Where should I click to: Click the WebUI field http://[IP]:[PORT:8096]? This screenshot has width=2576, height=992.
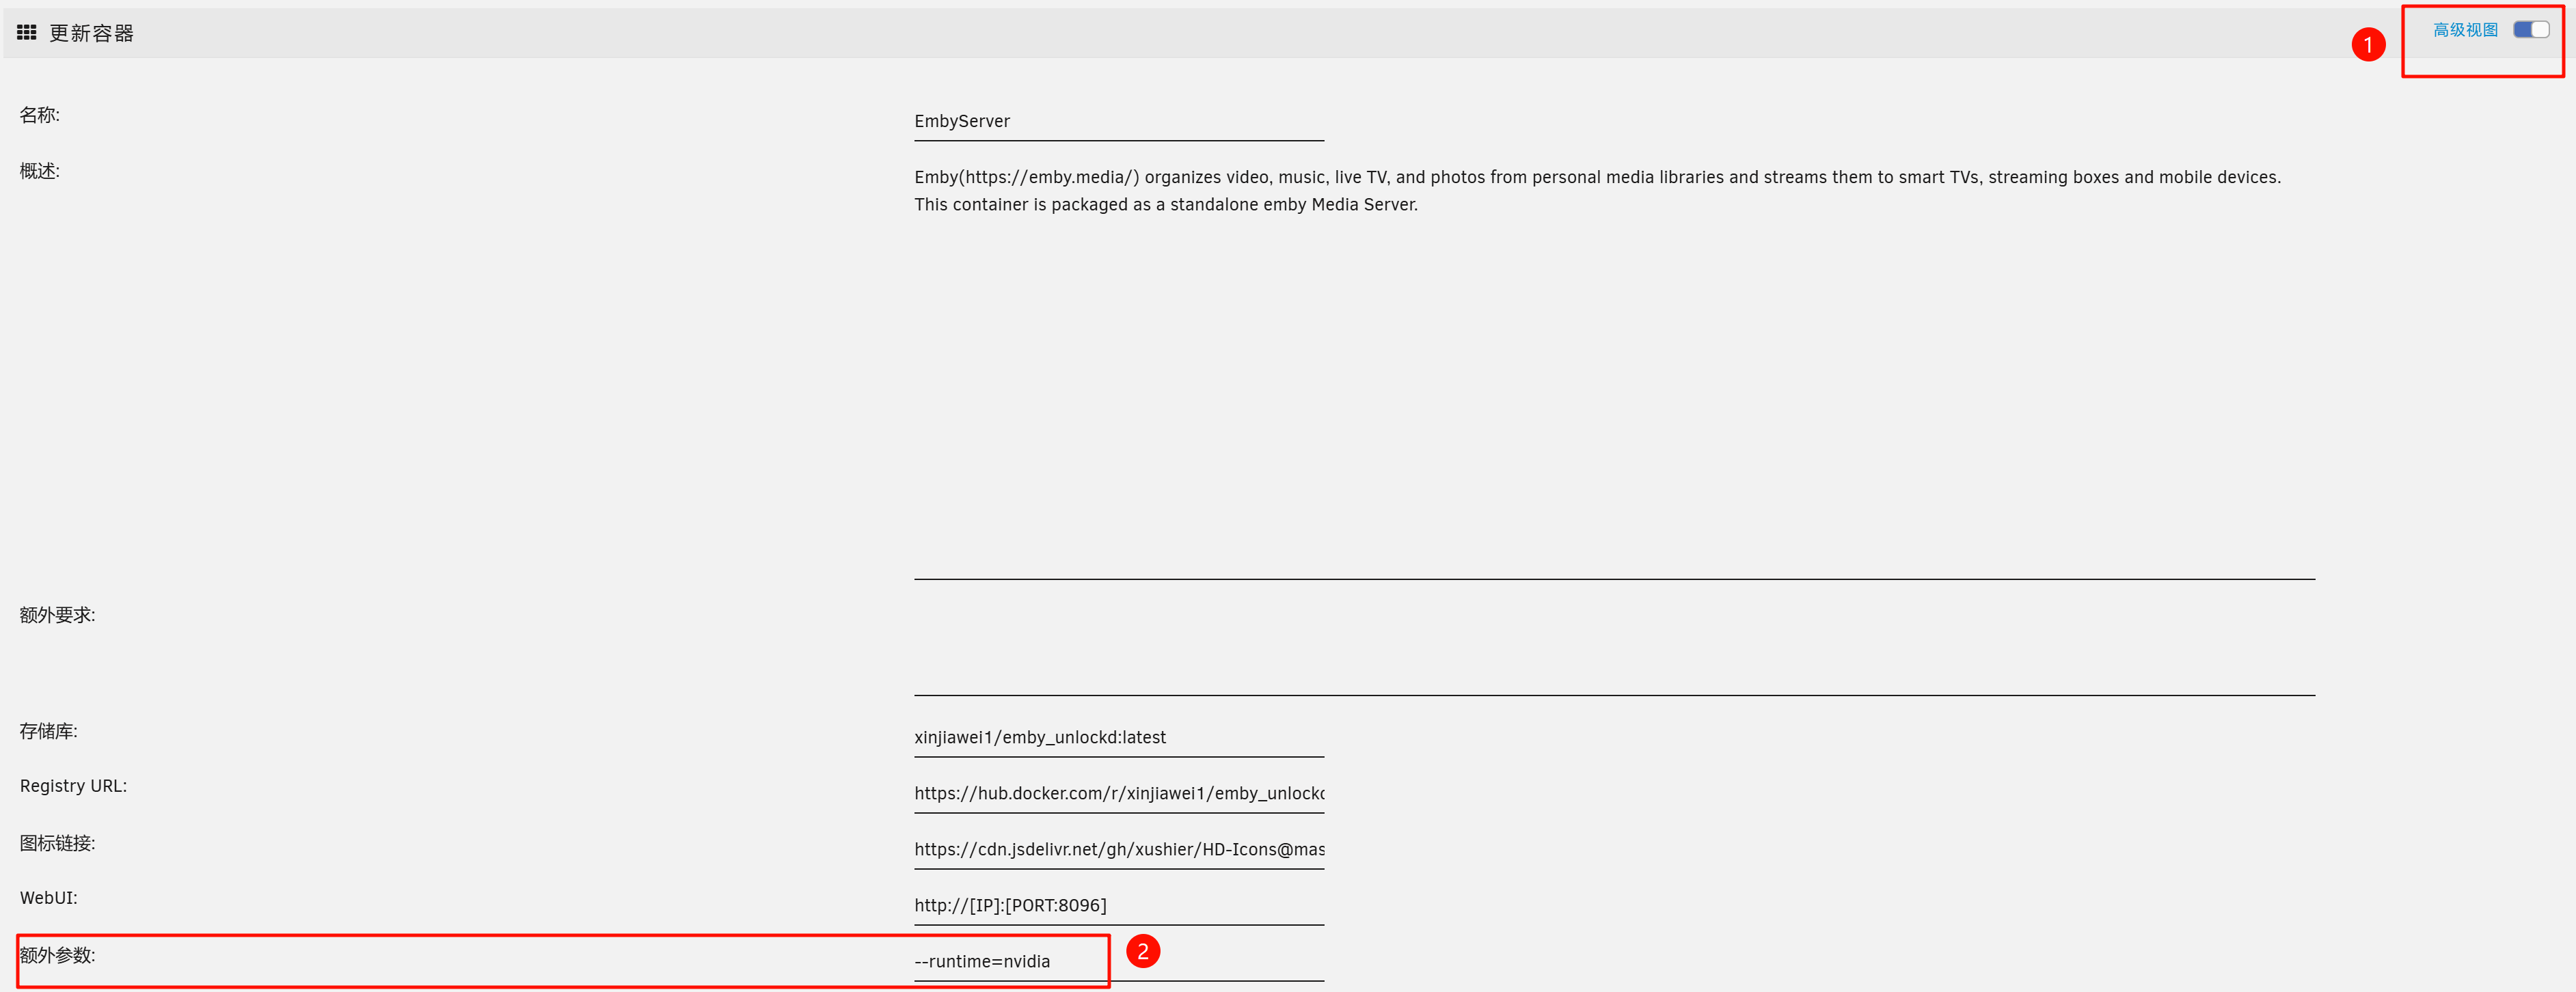tap(1118, 906)
